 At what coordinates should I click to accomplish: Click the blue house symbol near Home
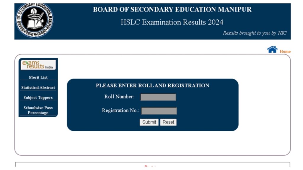click(273, 49)
